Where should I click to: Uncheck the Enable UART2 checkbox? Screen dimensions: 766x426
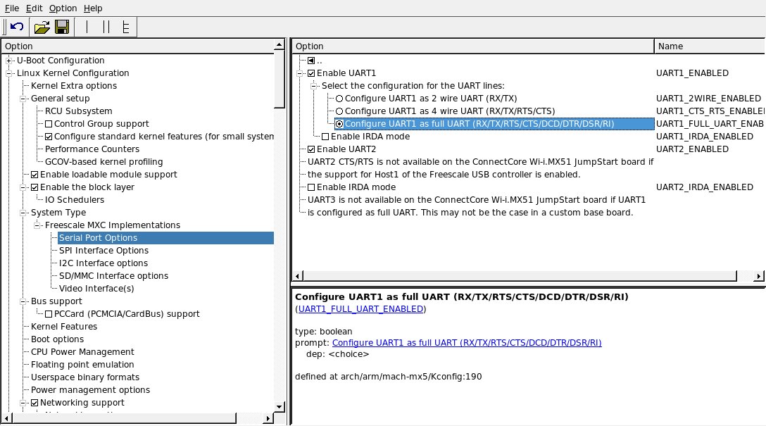[311, 149]
